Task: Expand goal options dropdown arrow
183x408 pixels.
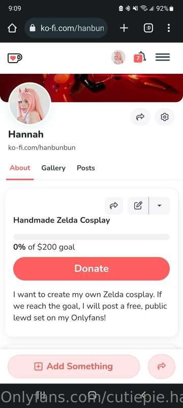Action: (160, 206)
